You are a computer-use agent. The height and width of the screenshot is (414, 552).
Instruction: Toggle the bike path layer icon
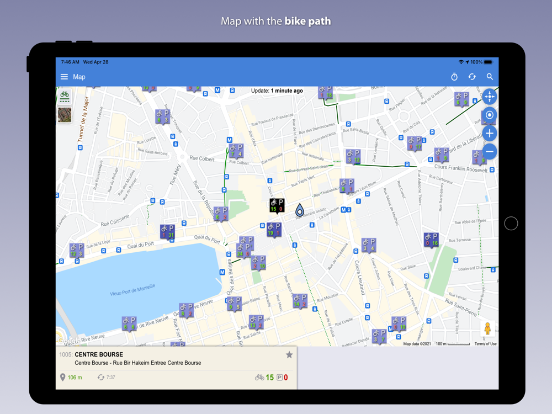point(65,95)
